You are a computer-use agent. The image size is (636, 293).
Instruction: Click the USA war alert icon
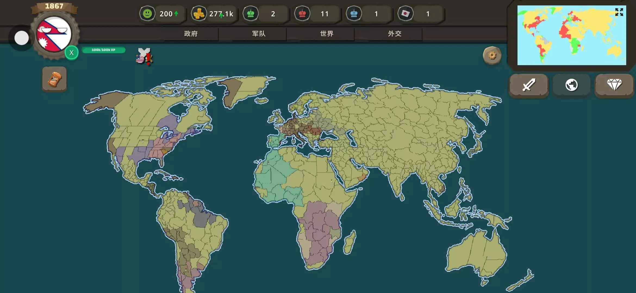(x=144, y=57)
